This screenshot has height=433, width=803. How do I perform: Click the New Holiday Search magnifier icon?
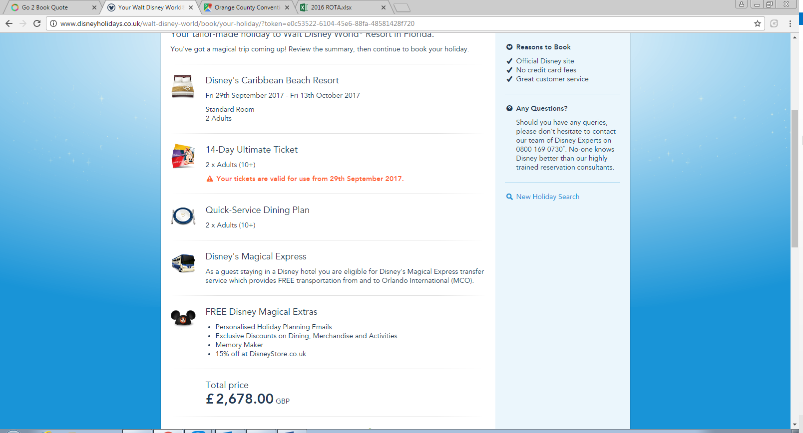click(x=509, y=197)
